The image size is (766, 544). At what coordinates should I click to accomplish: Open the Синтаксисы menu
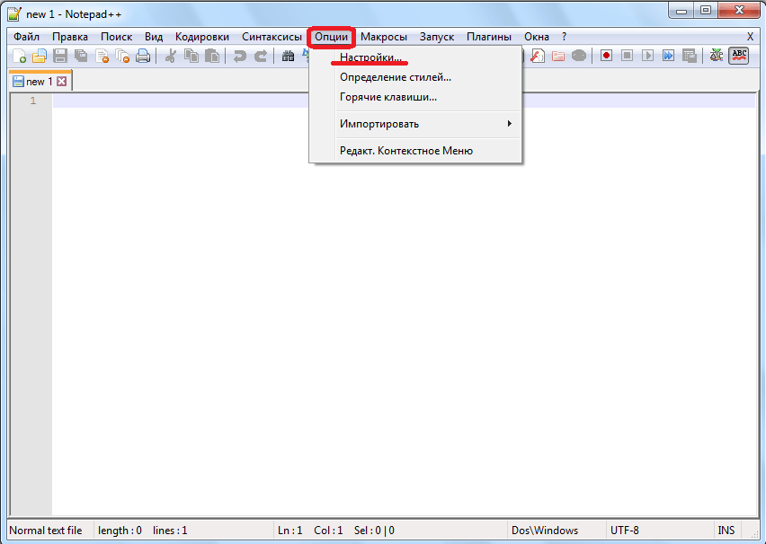coord(272,37)
